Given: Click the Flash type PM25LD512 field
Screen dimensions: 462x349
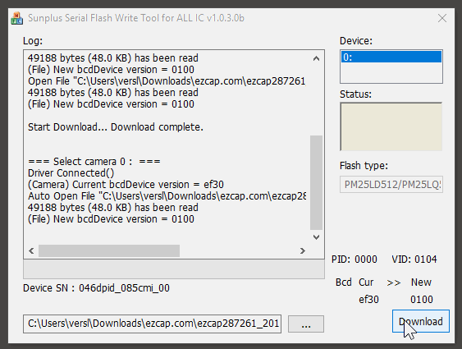Looking at the screenshot, I should [x=391, y=185].
